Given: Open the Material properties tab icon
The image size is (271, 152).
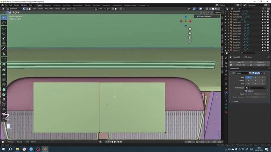Looking at the screenshot, I should pos(226,112).
